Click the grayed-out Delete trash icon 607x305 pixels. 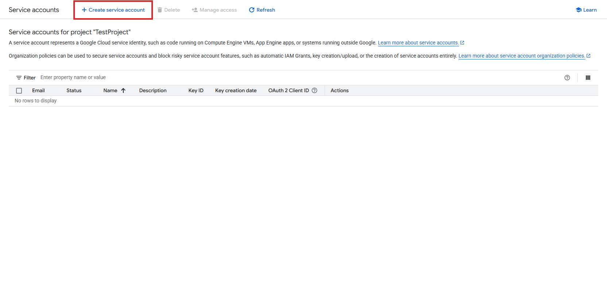pyautogui.click(x=160, y=10)
